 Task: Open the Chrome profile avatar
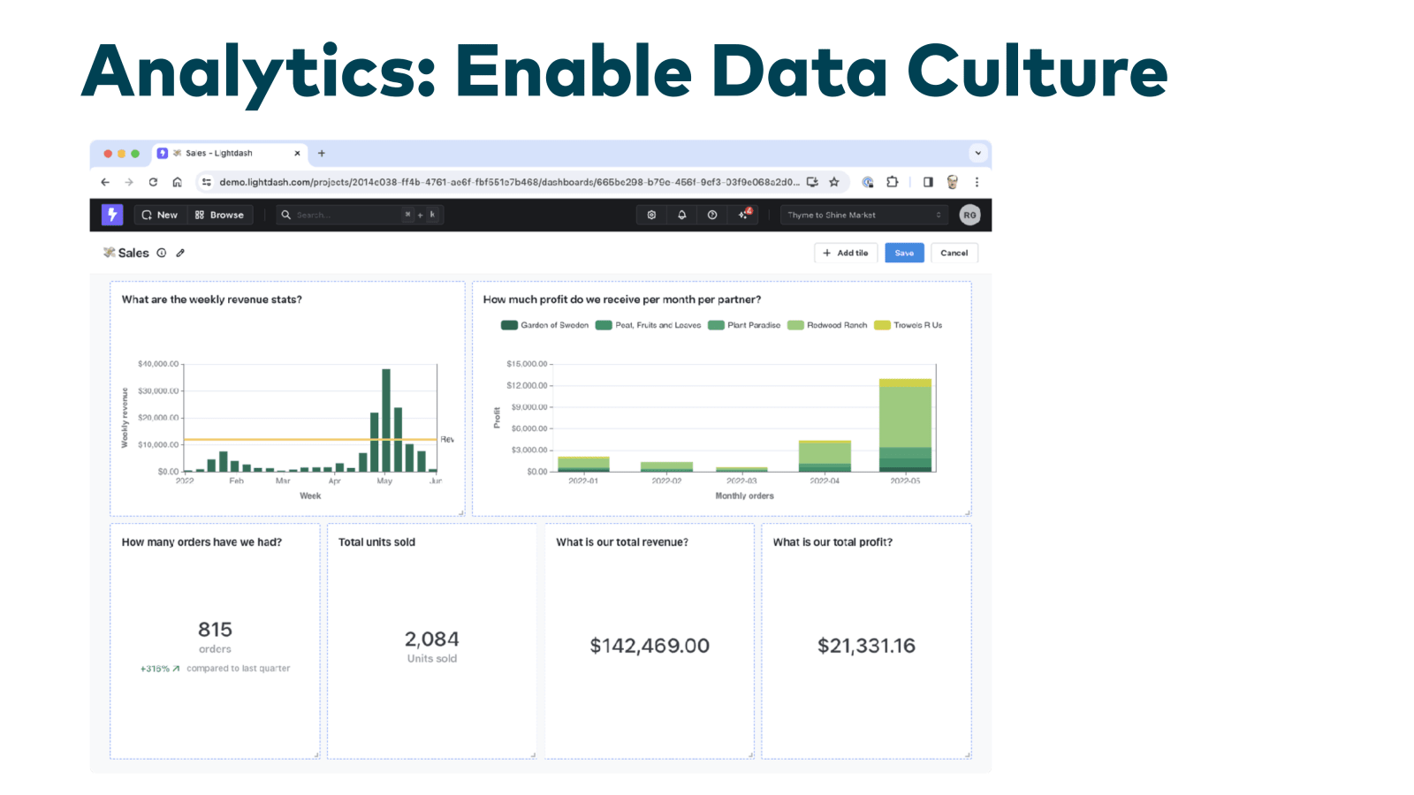(953, 182)
